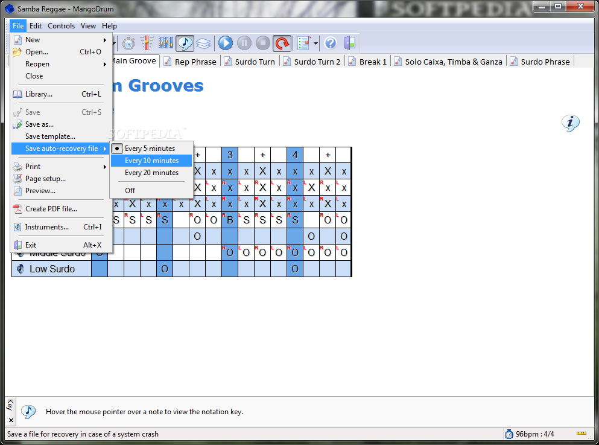599x445 pixels.
Task: Choose Every 10 minutes auto-recovery
Action: 151,161
